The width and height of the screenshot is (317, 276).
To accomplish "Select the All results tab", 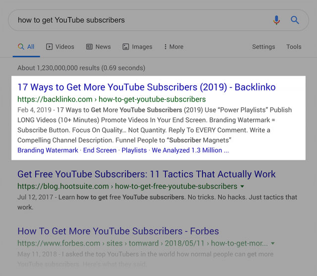I will pos(26,46).
